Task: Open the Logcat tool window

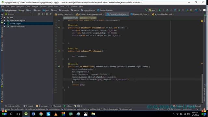Action: 28,106
